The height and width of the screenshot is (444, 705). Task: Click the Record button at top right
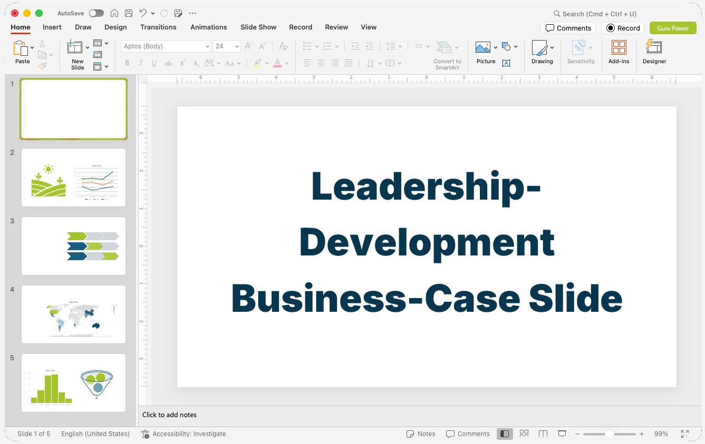click(623, 28)
